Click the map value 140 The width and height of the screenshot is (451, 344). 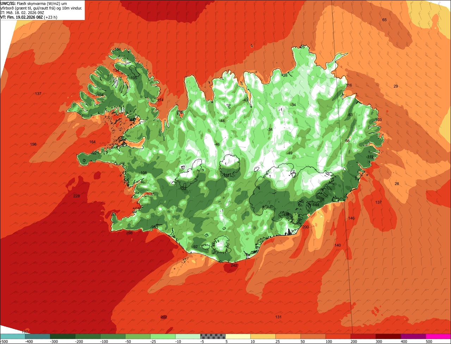[338, 245]
